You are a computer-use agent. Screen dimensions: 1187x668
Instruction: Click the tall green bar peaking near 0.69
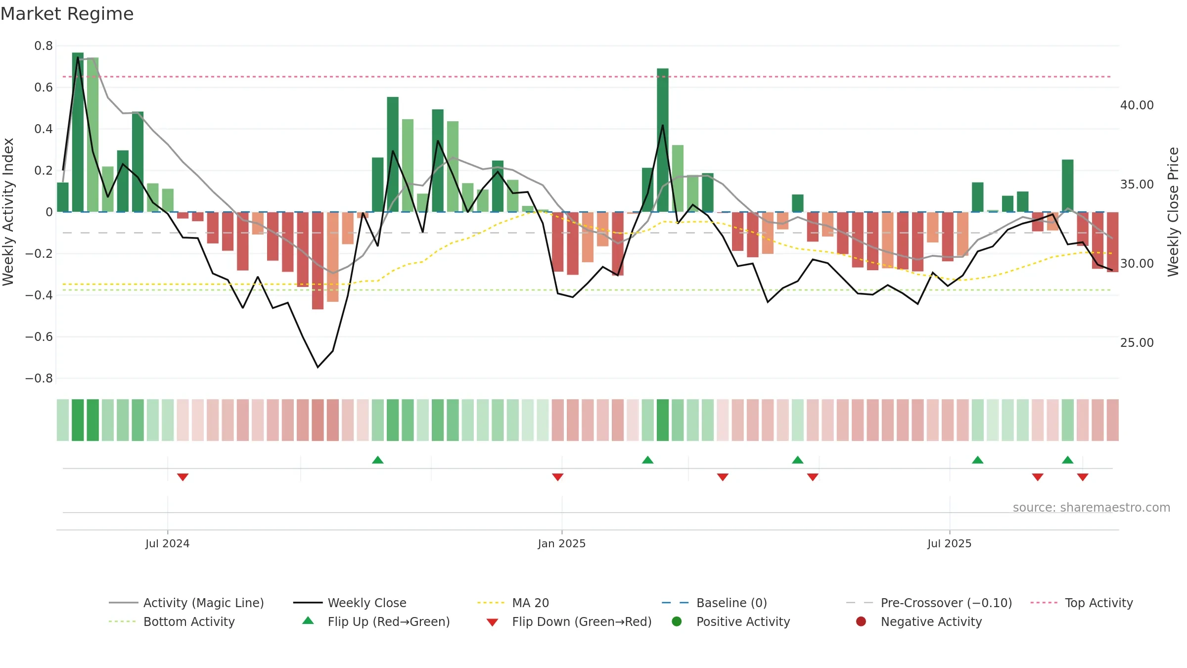click(x=663, y=140)
